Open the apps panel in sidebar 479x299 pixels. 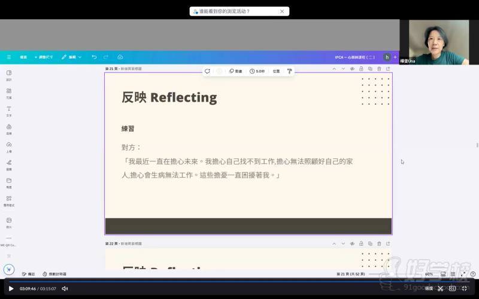[x=9, y=201]
